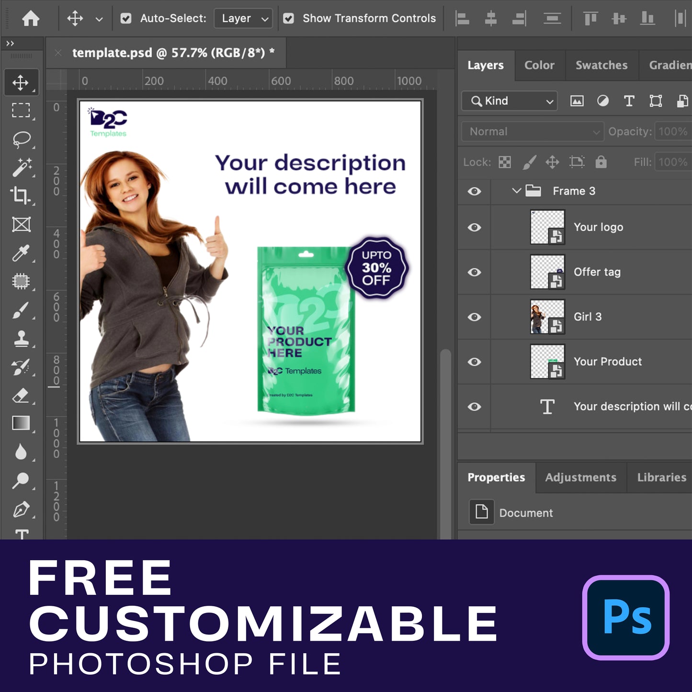Click the Your Product layer thumbnail
Viewport: 692px width, 692px height.
pos(547,362)
